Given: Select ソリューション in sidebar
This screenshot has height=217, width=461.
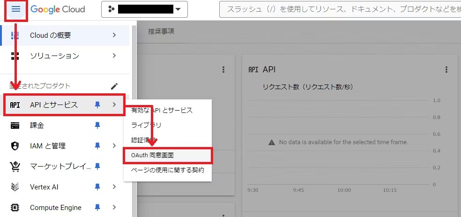Looking at the screenshot, I should tap(65, 56).
